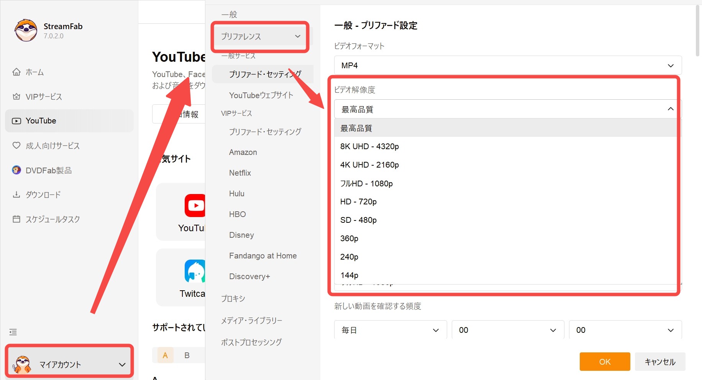Open the first 00 hour dropdown
Viewport: 702px width, 380px height.
click(508, 330)
